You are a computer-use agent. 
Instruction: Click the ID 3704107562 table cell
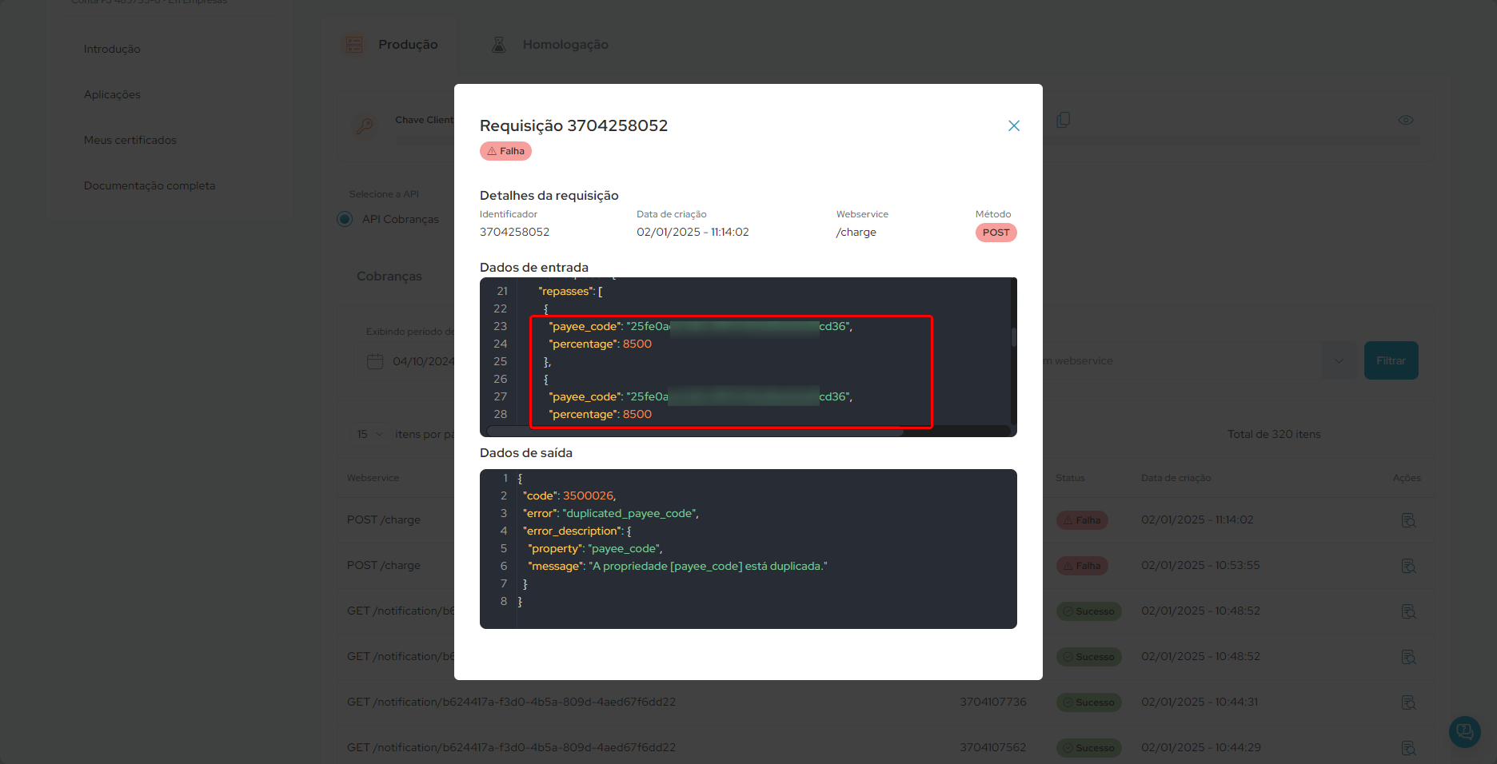point(992,747)
